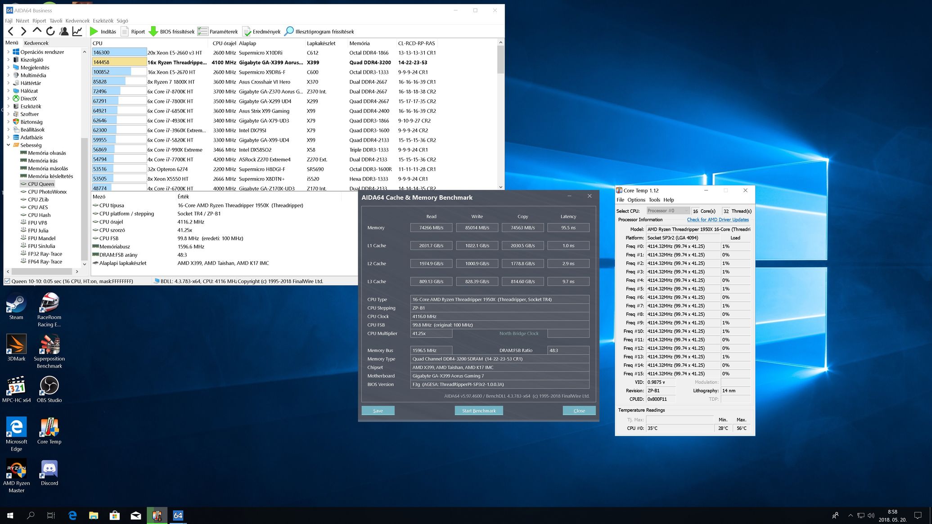Viewport: 932px width, 524px height.
Task: Refresh the AIDA64 page
Action: (50, 31)
